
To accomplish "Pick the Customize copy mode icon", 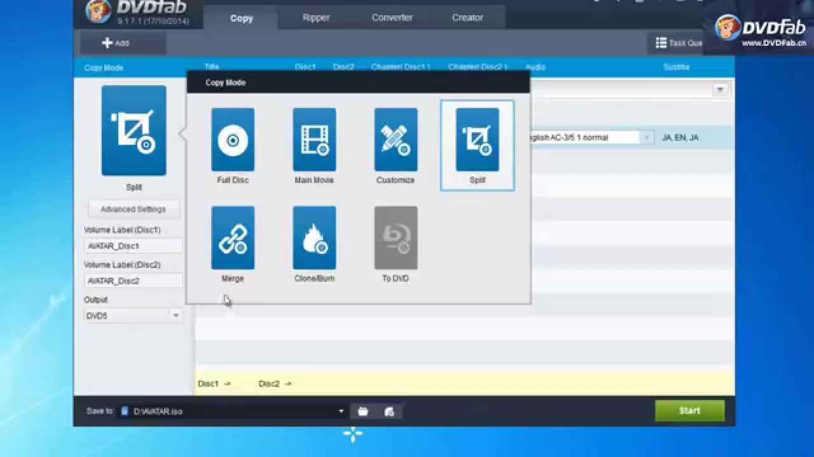I will coord(396,140).
